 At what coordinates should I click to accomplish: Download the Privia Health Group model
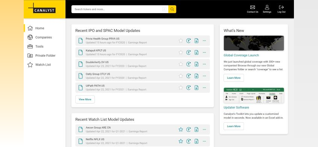click(x=196, y=40)
